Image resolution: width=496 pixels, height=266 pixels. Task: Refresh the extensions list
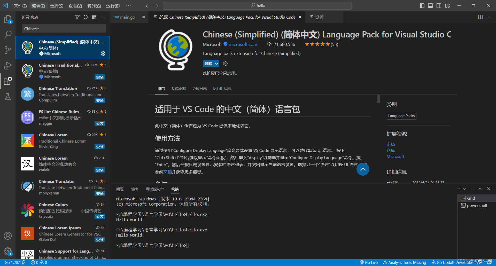[86, 17]
